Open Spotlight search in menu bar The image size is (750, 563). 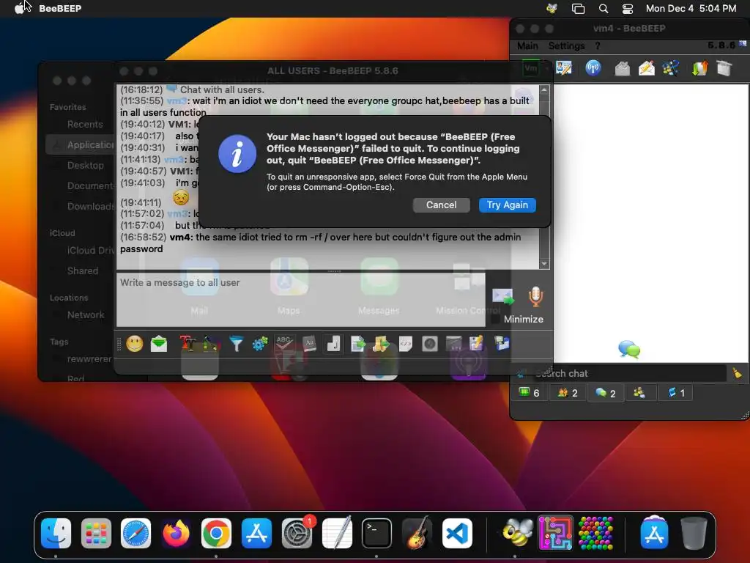(604, 8)
